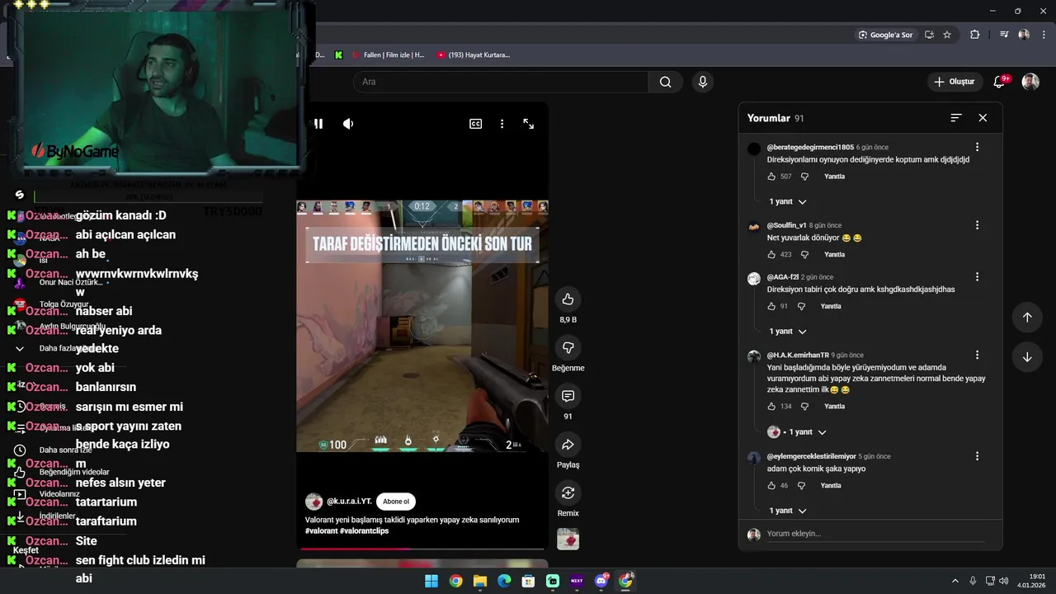Open the comment sort options icon
Screen dimensions: 1056x594
click(956, 118)
